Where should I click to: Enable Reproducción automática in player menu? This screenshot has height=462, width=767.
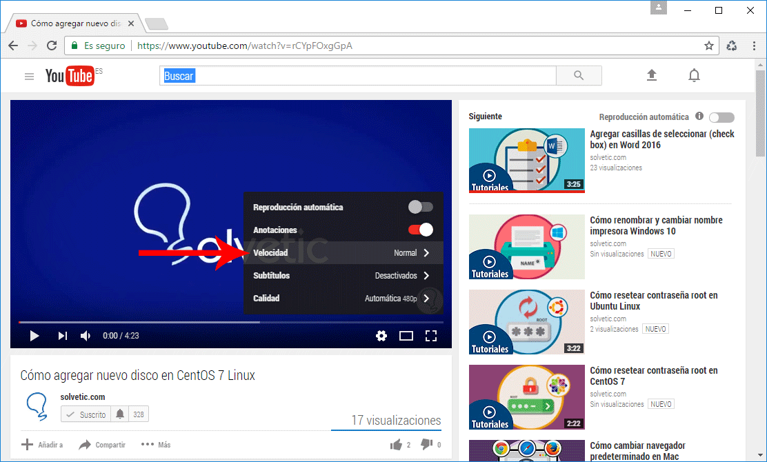click(x=421, y=207)
